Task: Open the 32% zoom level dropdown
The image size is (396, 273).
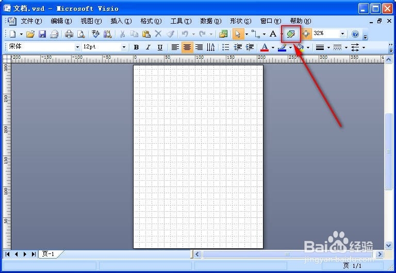Action: click(x=342, y=33)
